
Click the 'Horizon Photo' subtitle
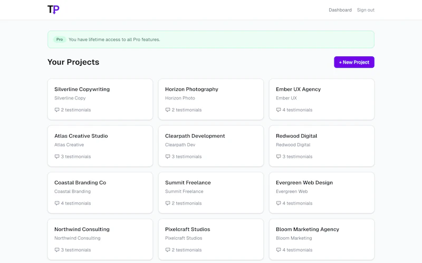(x=180, y=98)
